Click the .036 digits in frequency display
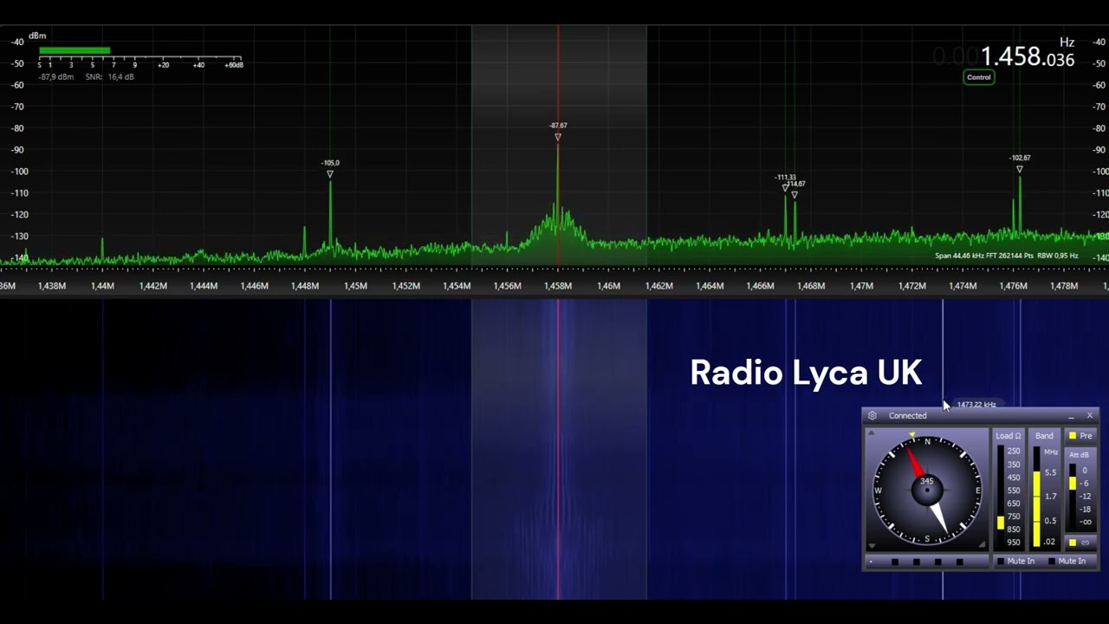The width and height of the screenshot is (1109, 624). click(1058, 60)
